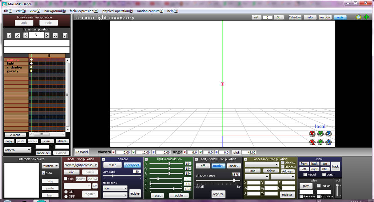Open the rotation interpolation dropdown

pos(50,166)
